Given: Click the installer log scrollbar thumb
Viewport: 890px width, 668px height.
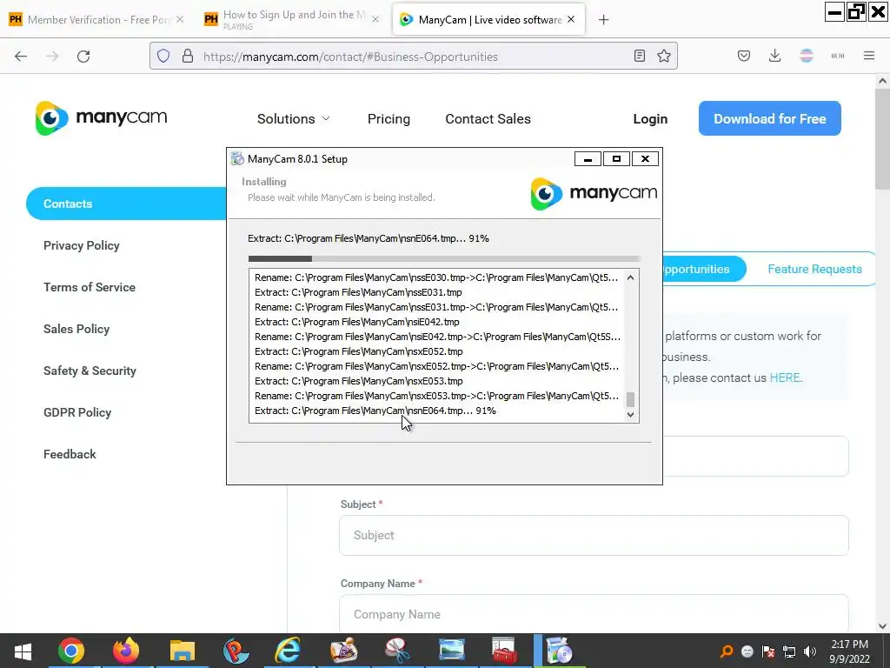Looking at the screenshot, I should [x=630, y=399].
